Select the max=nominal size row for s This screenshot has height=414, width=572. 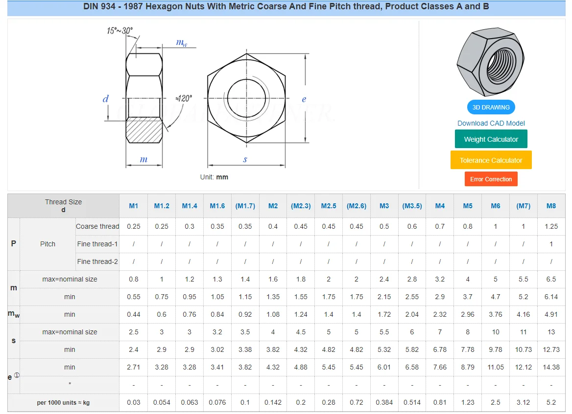pyautogui.click(x=69, y=332)
